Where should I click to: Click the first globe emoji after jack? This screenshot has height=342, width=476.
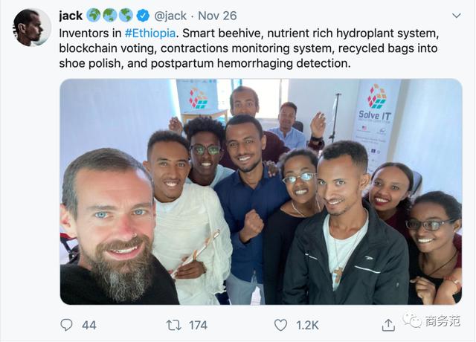(x=94, y=16)
